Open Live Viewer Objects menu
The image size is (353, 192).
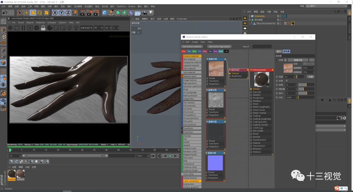tap(30, 23)
